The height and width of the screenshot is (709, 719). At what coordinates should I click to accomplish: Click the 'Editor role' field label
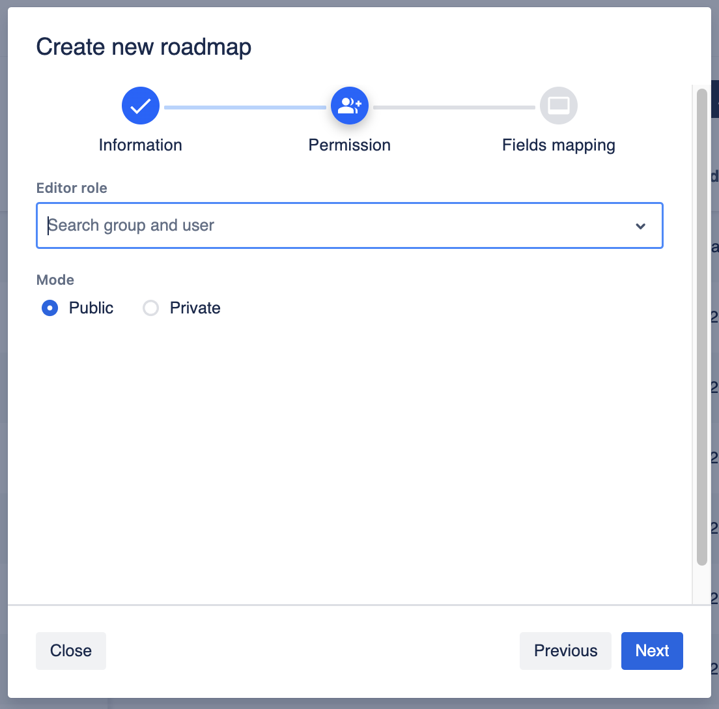click(72, 188)
